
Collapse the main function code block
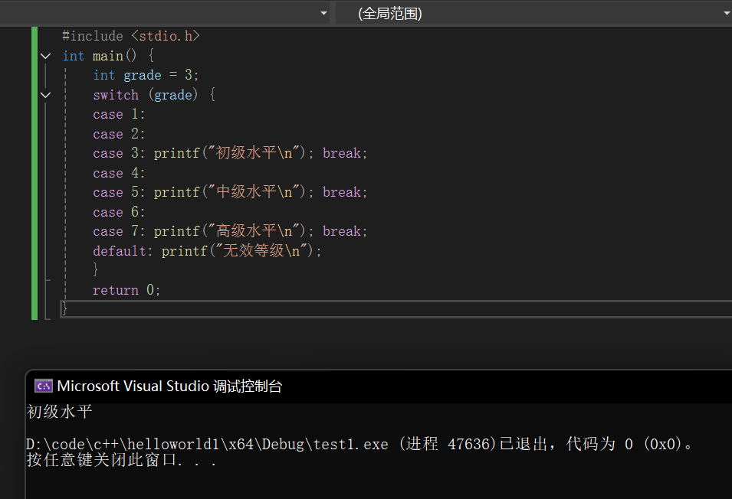click(x=46, y=56)
